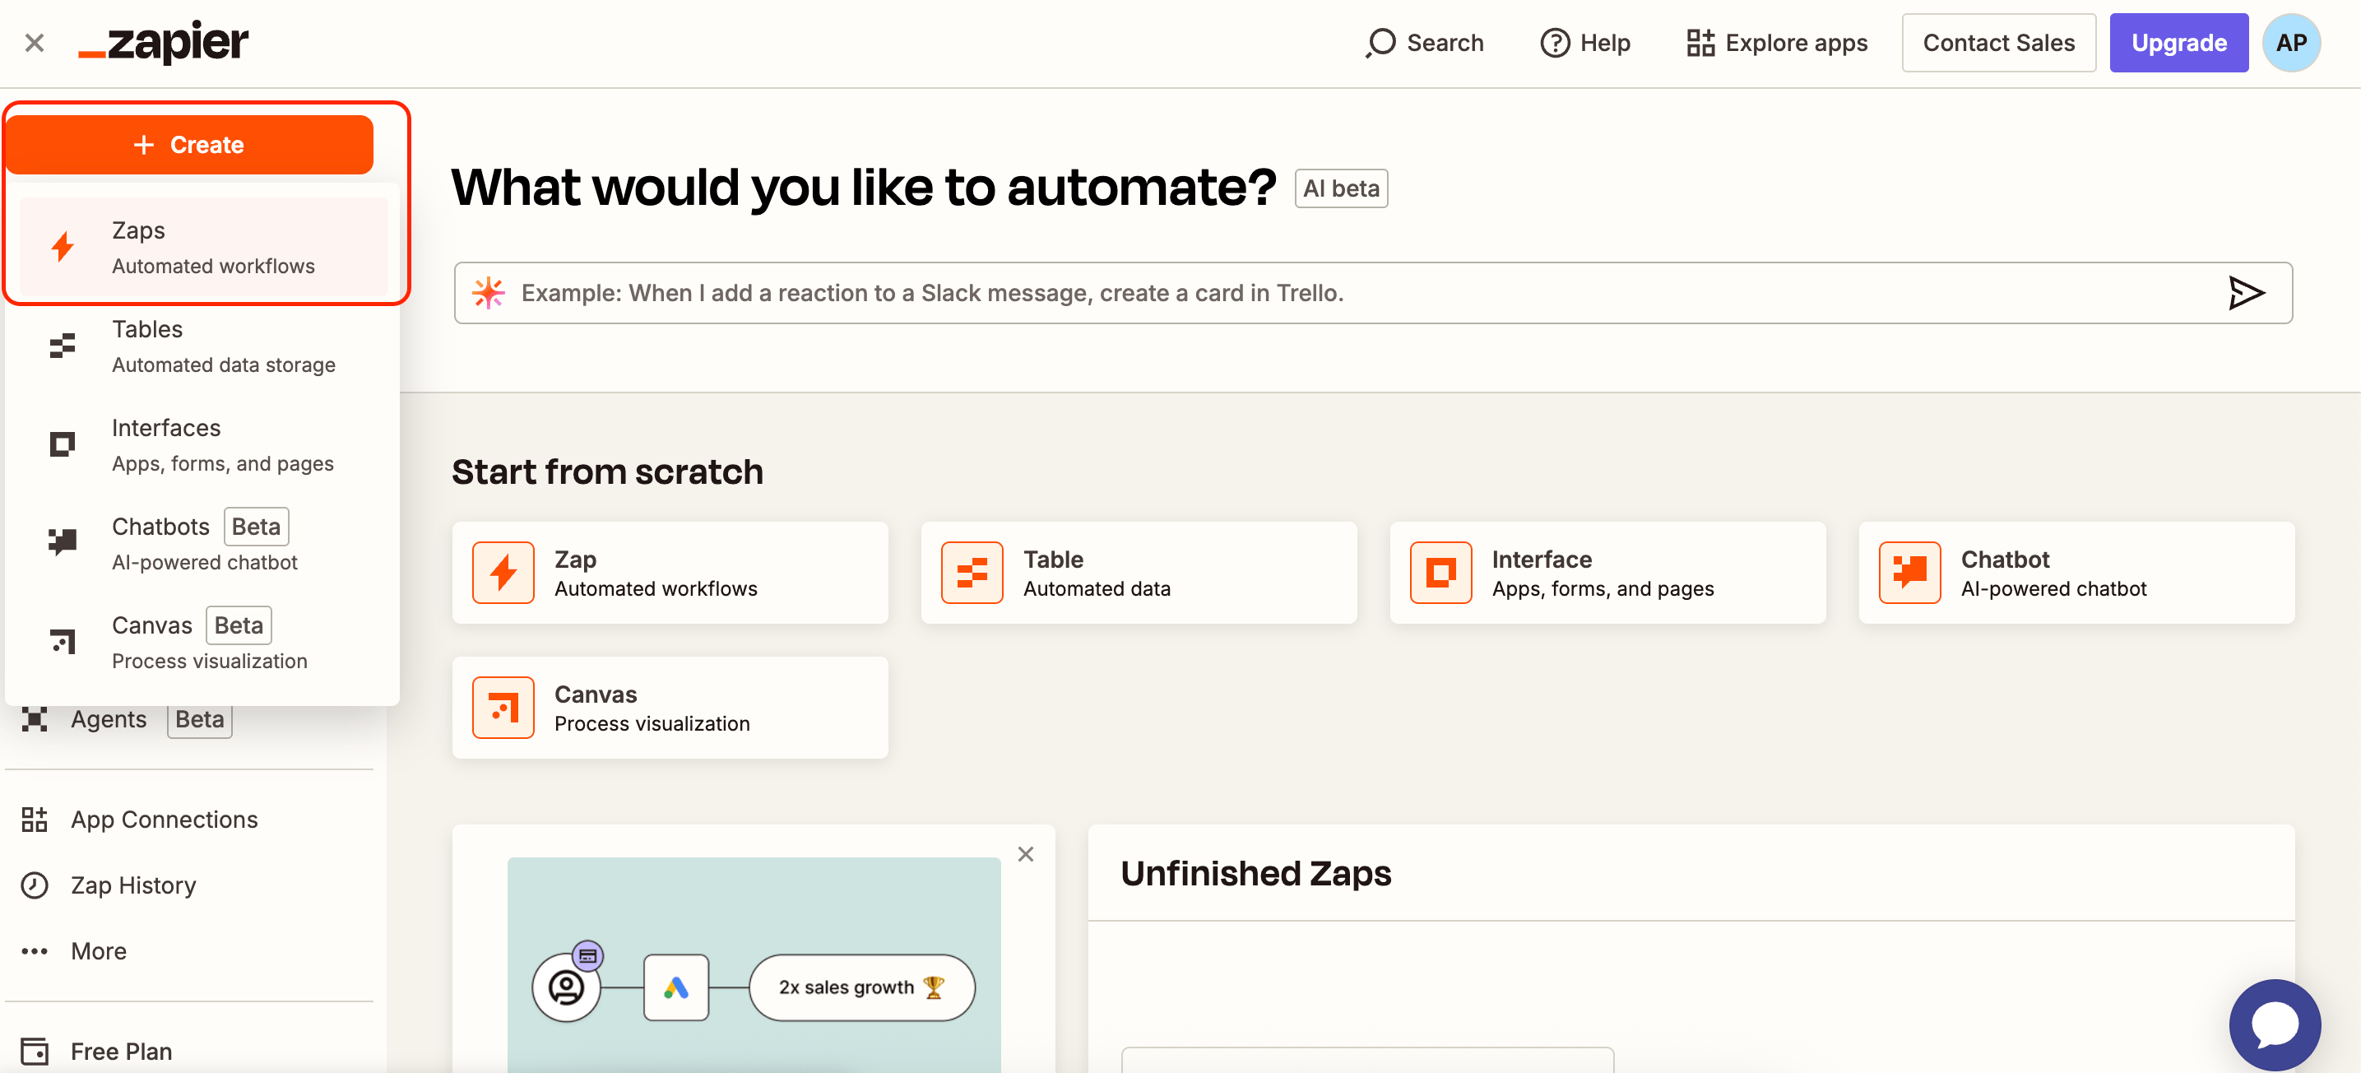
Task: Start a Table from scratch card
Action: (x=1139, y=574)
